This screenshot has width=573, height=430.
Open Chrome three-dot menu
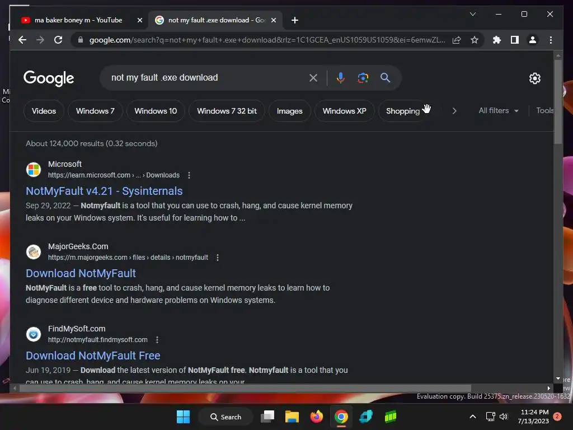coord(551,40)
